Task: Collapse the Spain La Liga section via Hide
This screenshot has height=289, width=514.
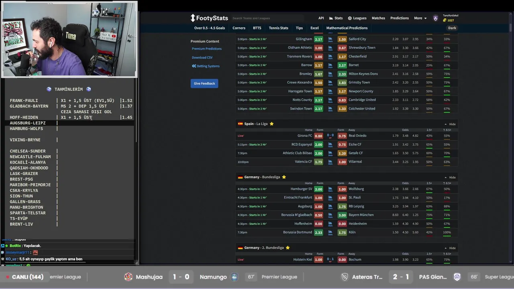Action: (x=450, y=124)
